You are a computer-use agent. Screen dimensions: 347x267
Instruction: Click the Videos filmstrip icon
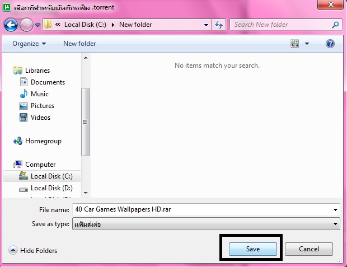tap(24, 118)
